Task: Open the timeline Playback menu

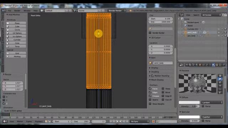Action: coord(38,122)
